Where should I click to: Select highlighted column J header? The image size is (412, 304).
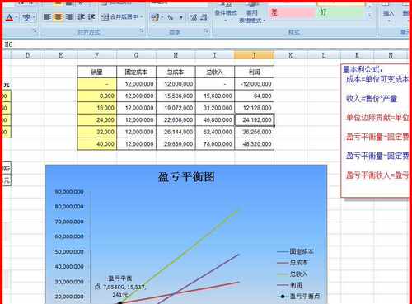pos(254,55)
